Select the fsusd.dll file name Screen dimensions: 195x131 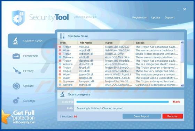click(x=84, y=68)
